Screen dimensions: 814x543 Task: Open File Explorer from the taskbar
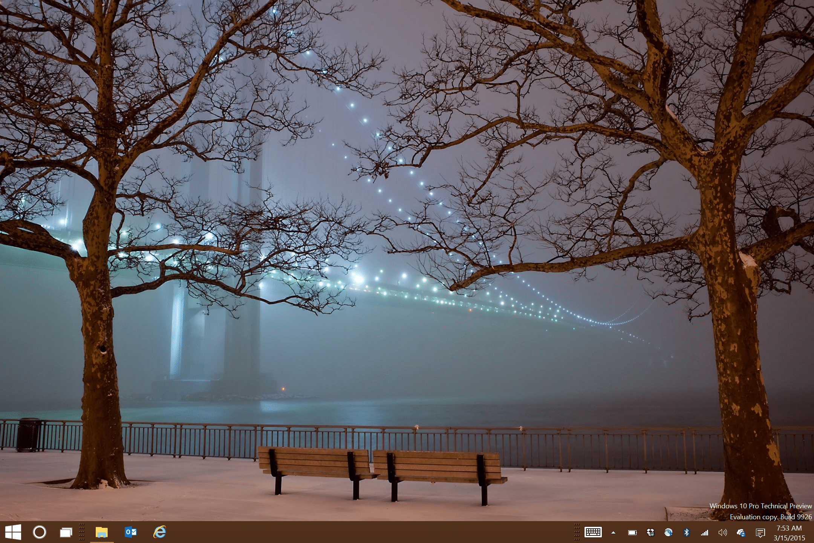coord(101,532)
